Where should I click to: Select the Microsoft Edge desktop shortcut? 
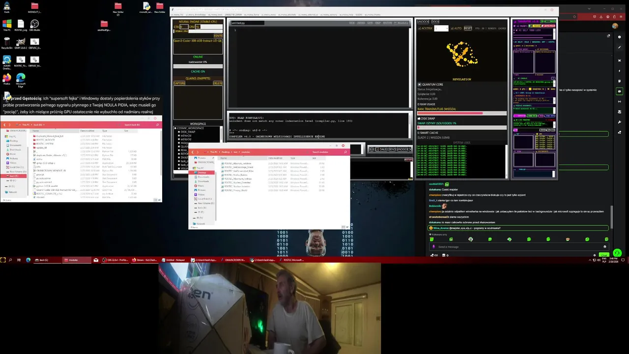21,80
